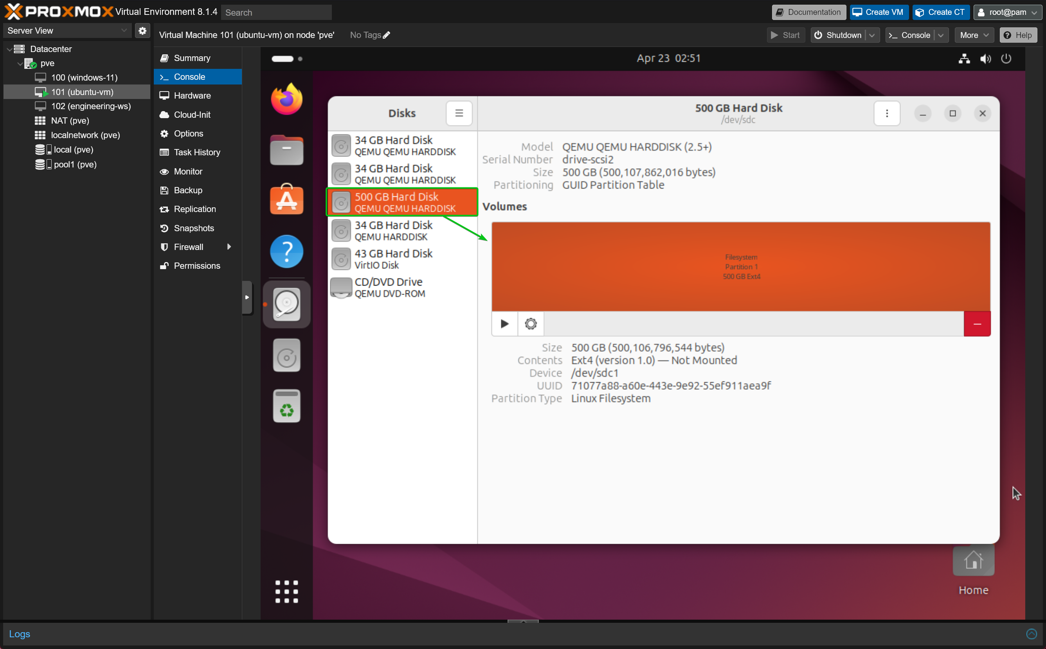Collapse the Datacenter tree node

coord(9,49)
